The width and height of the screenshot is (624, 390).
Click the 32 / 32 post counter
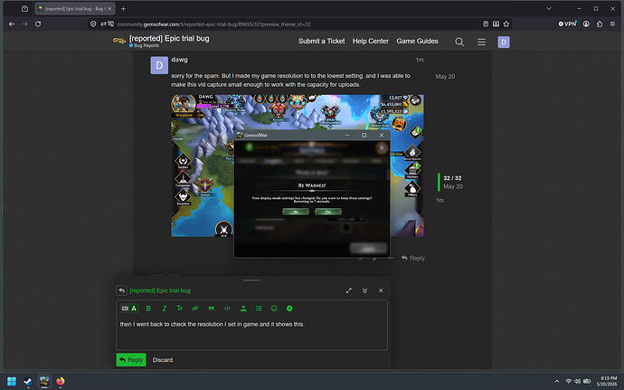[452, 178]
